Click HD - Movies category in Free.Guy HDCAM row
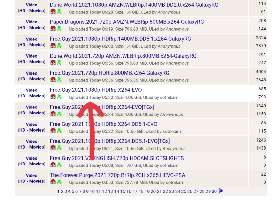The height and width of the screenshot is (204, 278). point(32,164)
